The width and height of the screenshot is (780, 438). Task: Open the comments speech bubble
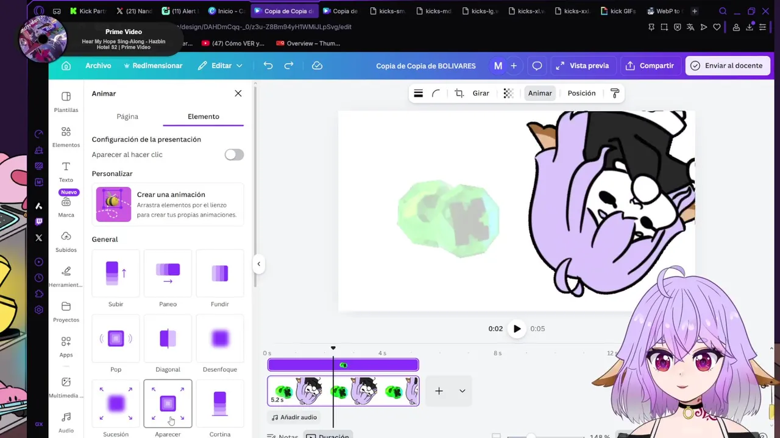537,66
